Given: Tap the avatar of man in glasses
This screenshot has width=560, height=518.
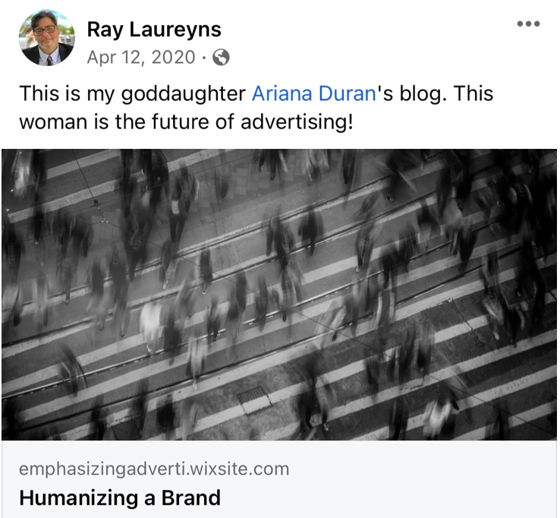Looking at the screenshot, I should pos(47,38).
